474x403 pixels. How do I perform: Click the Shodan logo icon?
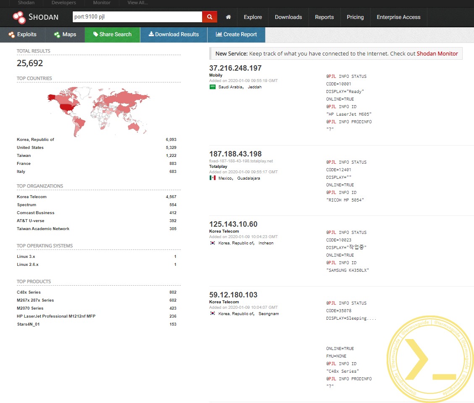click(x=19, y=17)
